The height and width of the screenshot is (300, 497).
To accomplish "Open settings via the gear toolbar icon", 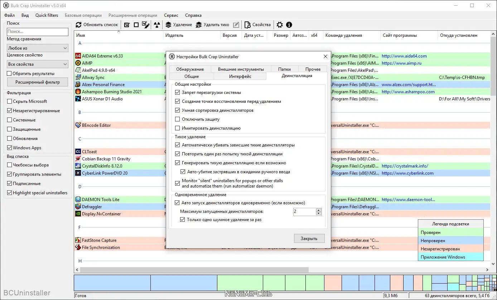I will coord(280,25).
